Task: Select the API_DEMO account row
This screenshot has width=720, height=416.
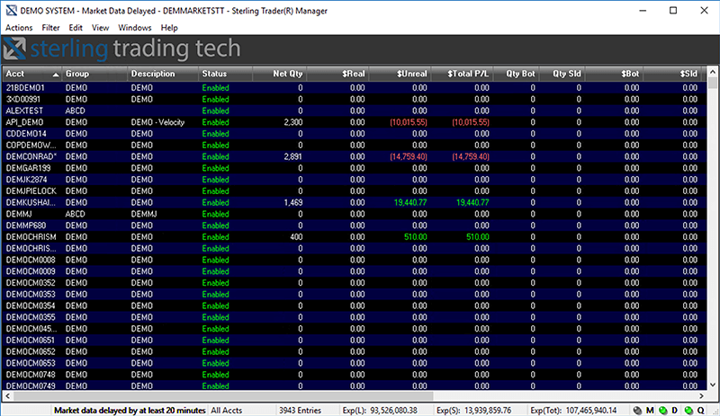Action: (x=355, y=122)
